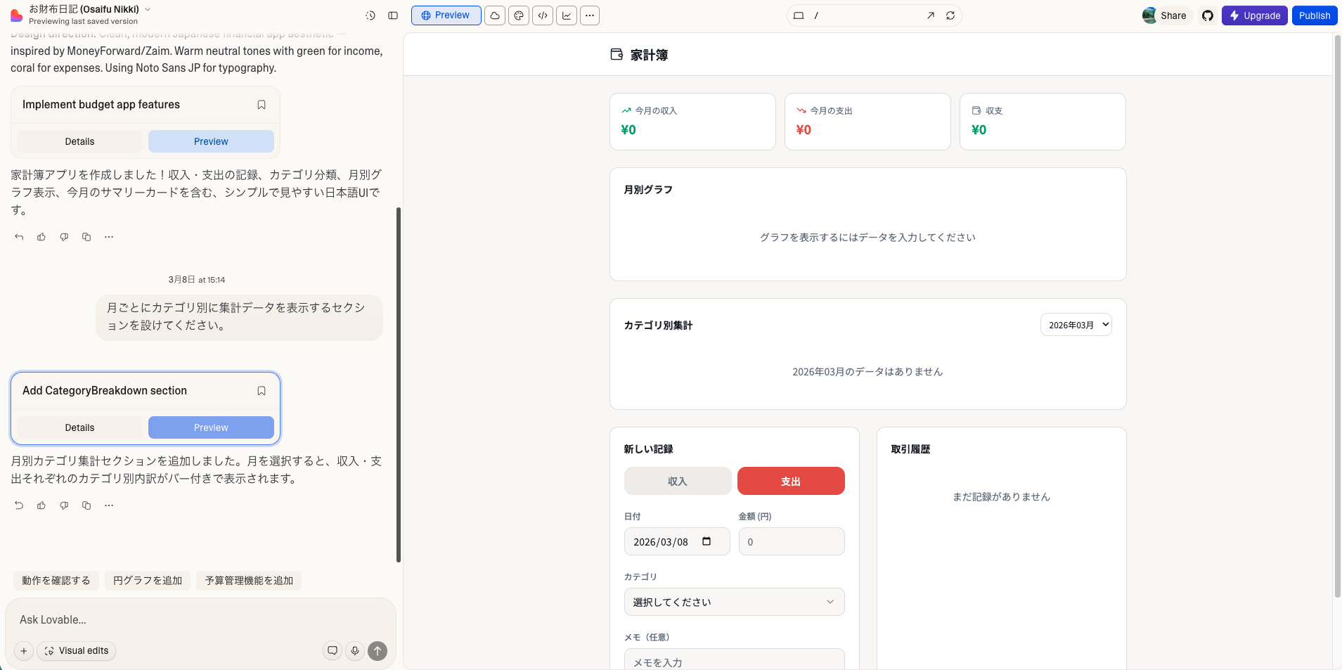Screen dimensions: 1342x670
Task: Click the 金額 amount input field
Action: tap(792, 542)
